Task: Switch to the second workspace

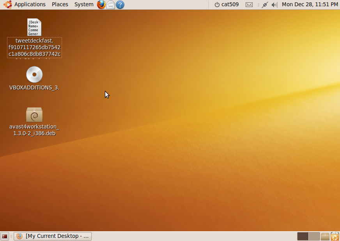Action: [x=314, y=236]
